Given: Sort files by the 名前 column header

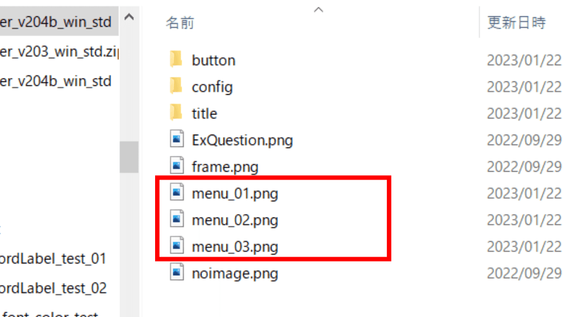Looking at the screenshot, I should coord(180,23).
